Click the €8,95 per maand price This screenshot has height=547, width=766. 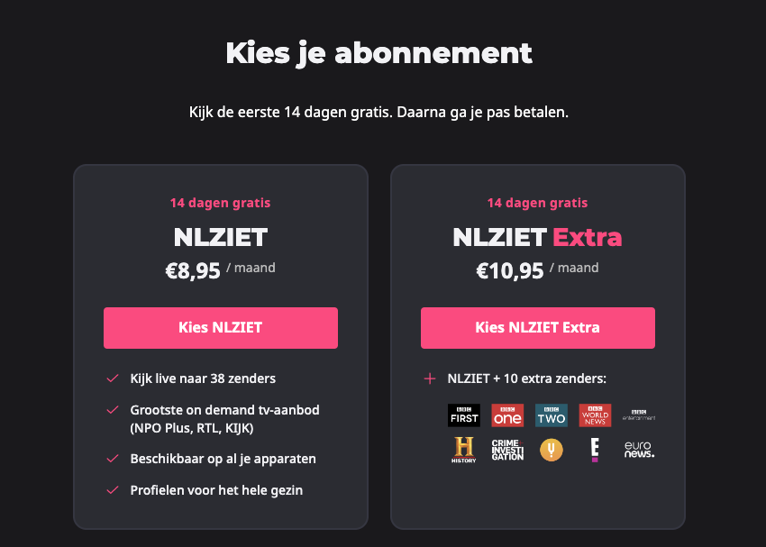[220, 270]
